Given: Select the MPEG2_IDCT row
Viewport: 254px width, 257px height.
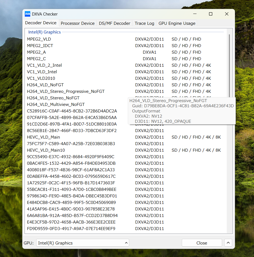Looking at the screenshot, I should (x=126, y=46).
